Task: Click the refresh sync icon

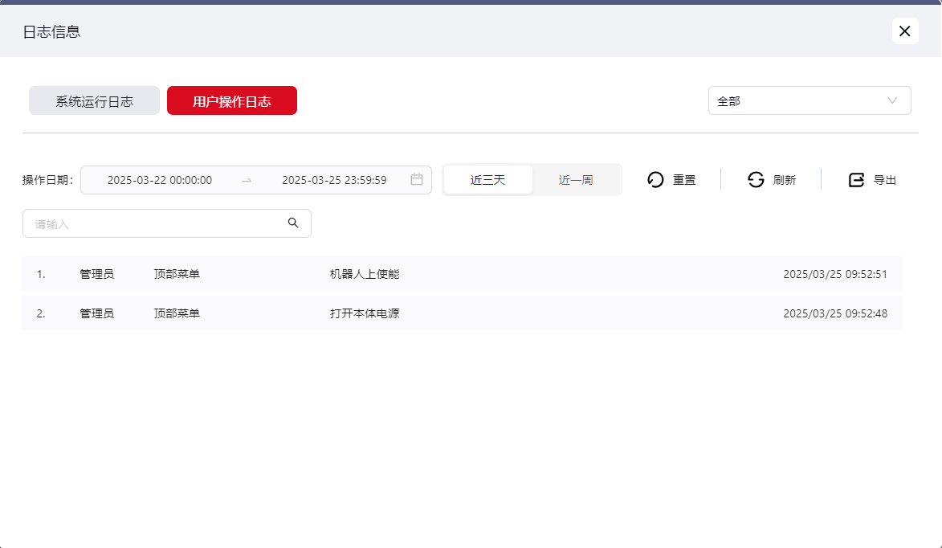Action: point(756,180)
